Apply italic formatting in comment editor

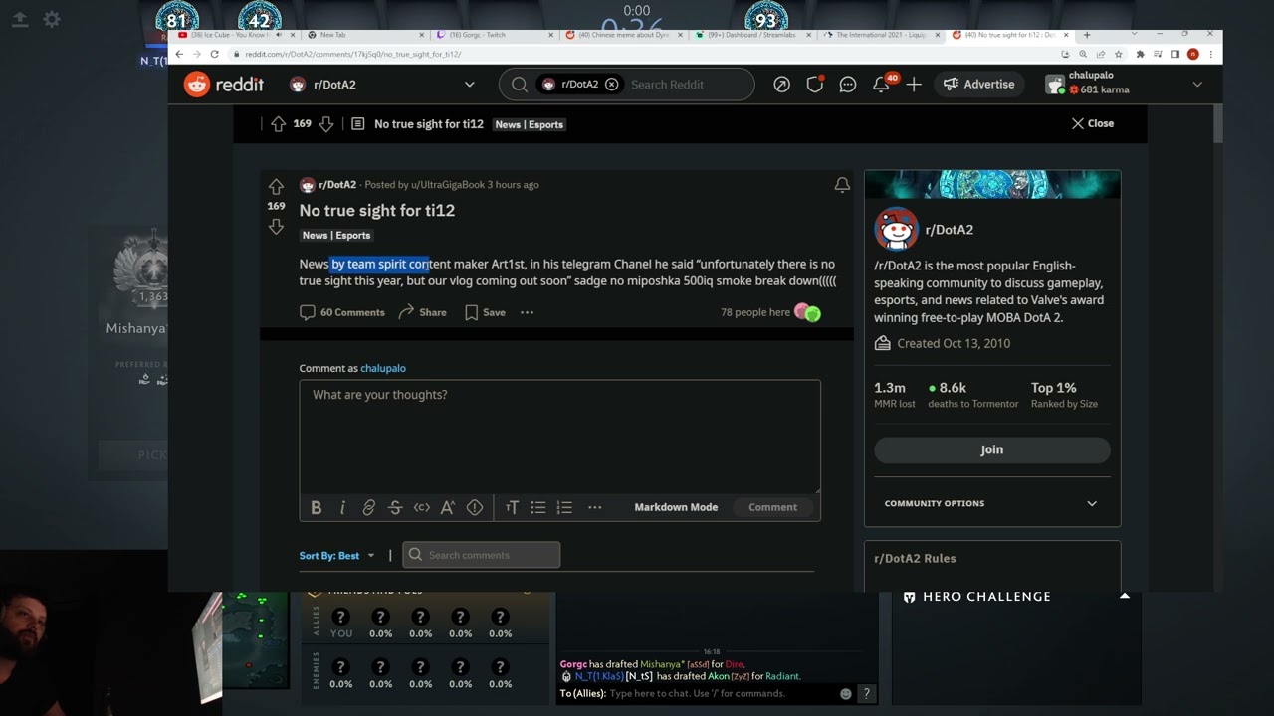point(342,507)
